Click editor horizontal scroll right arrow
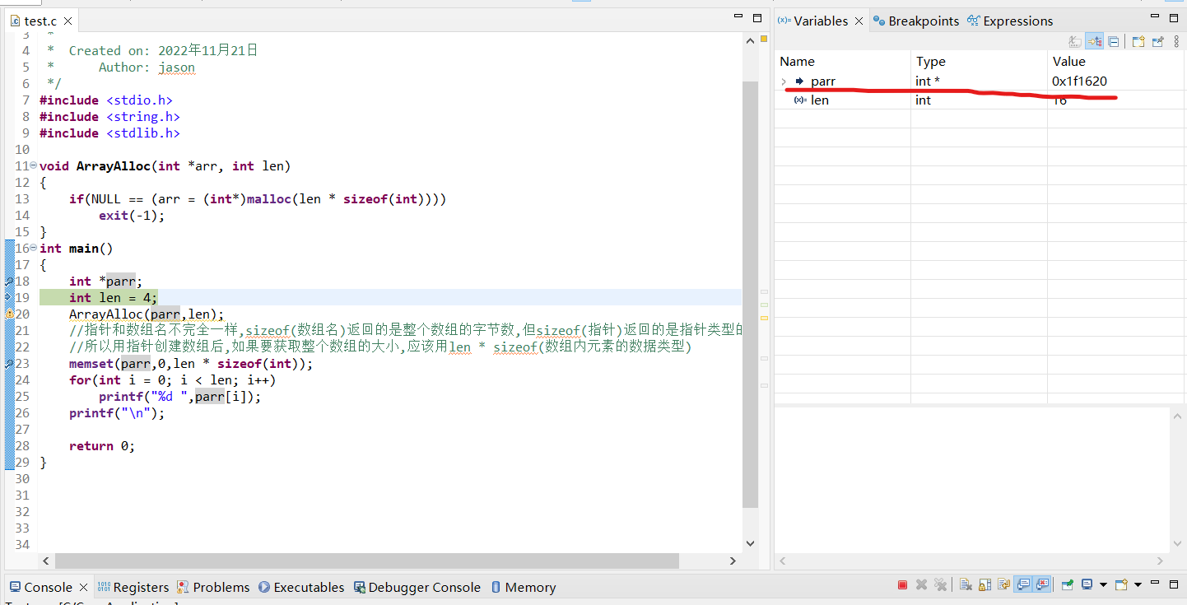The height and width of the screenshot is (605, 1187). coord(733,561)
